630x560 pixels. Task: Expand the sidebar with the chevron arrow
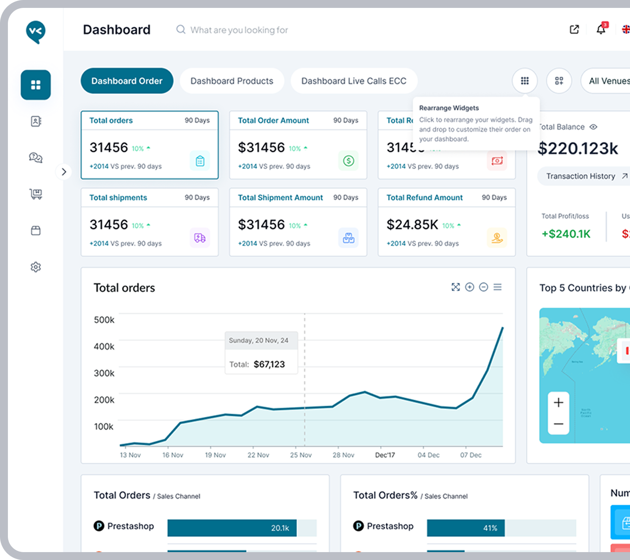click(64, 172)
